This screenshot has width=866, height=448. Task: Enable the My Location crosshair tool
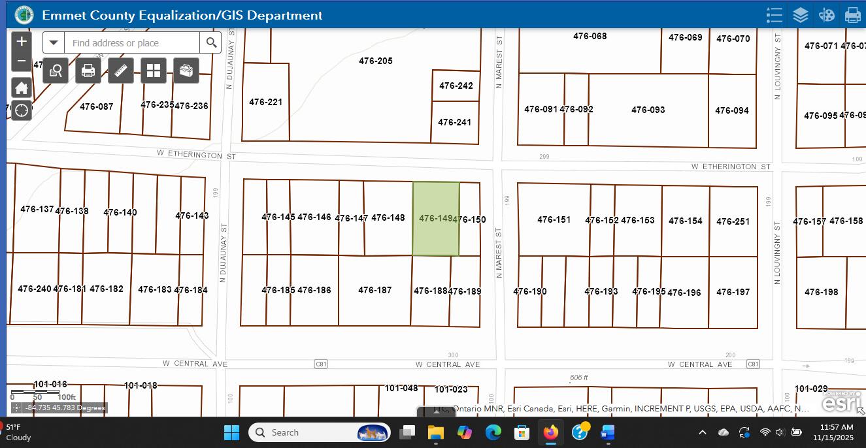coord(21,110)
